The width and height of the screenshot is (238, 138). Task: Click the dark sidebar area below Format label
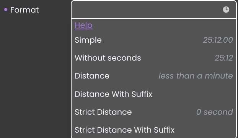[35, 75]
